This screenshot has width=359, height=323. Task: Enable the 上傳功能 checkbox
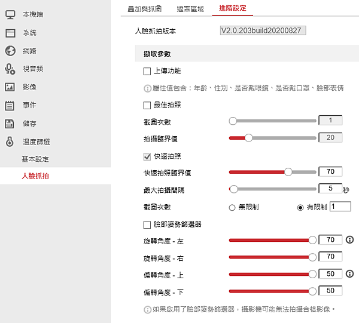tap(147, 71)
